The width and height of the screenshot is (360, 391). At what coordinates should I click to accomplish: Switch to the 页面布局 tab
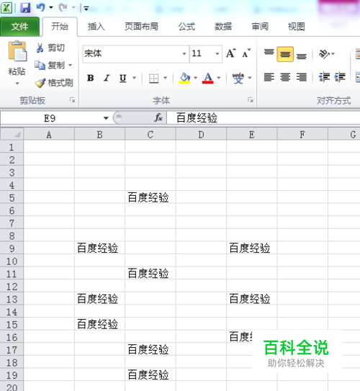[141, 27]
